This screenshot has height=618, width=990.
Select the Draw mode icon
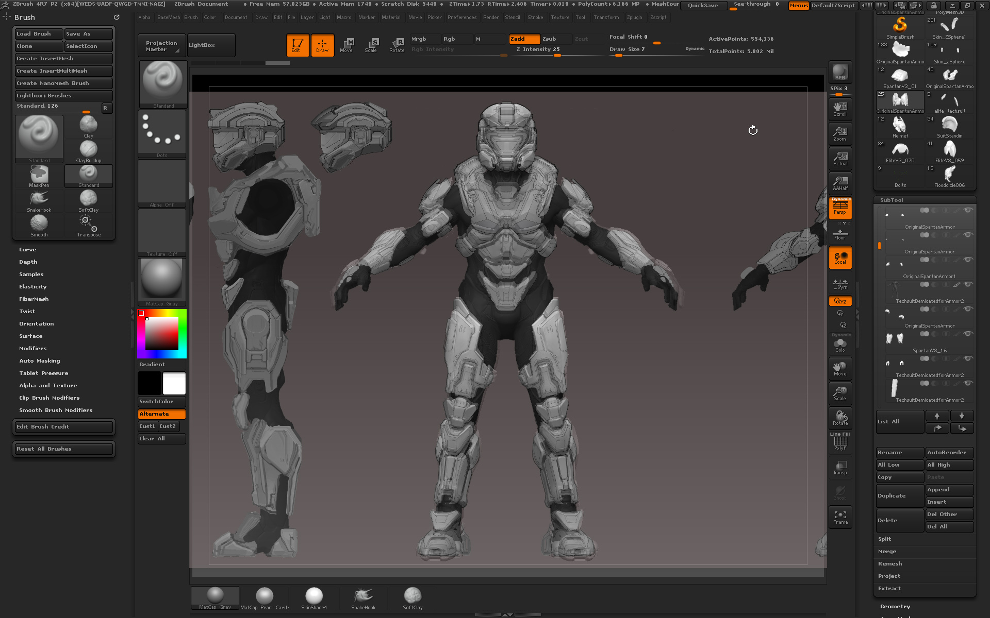(x=322, y=45)
